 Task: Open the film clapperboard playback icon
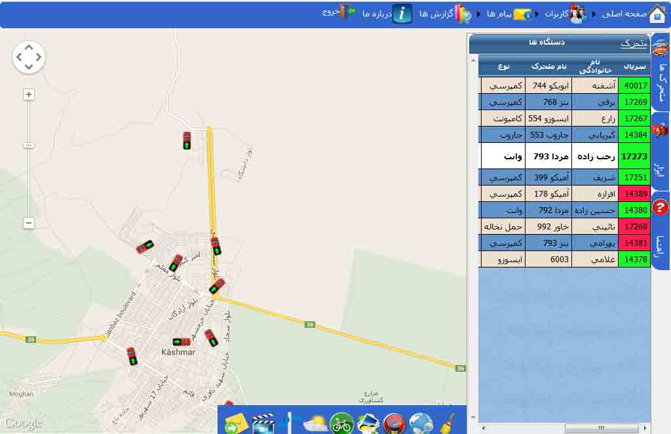[263, 424]
